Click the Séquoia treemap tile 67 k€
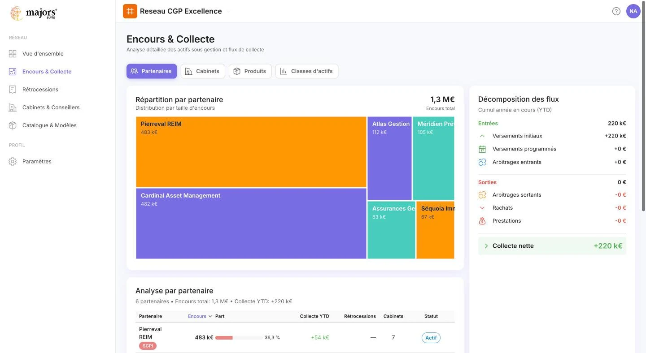 click(435, 230)
